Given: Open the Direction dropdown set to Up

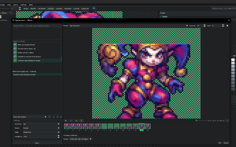Looking at the screenshot, I should (x=41, y=124).
